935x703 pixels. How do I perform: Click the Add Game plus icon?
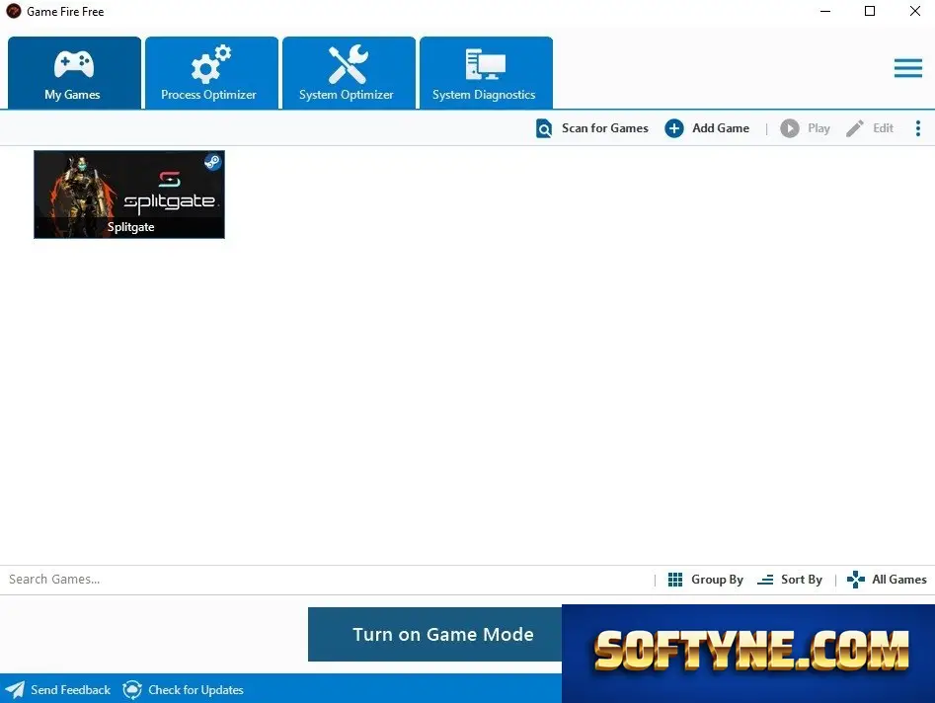673,128
